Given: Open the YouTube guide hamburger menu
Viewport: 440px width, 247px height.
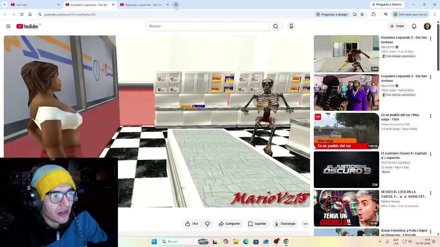Looking at the screenshot, I should click(8, 26).
